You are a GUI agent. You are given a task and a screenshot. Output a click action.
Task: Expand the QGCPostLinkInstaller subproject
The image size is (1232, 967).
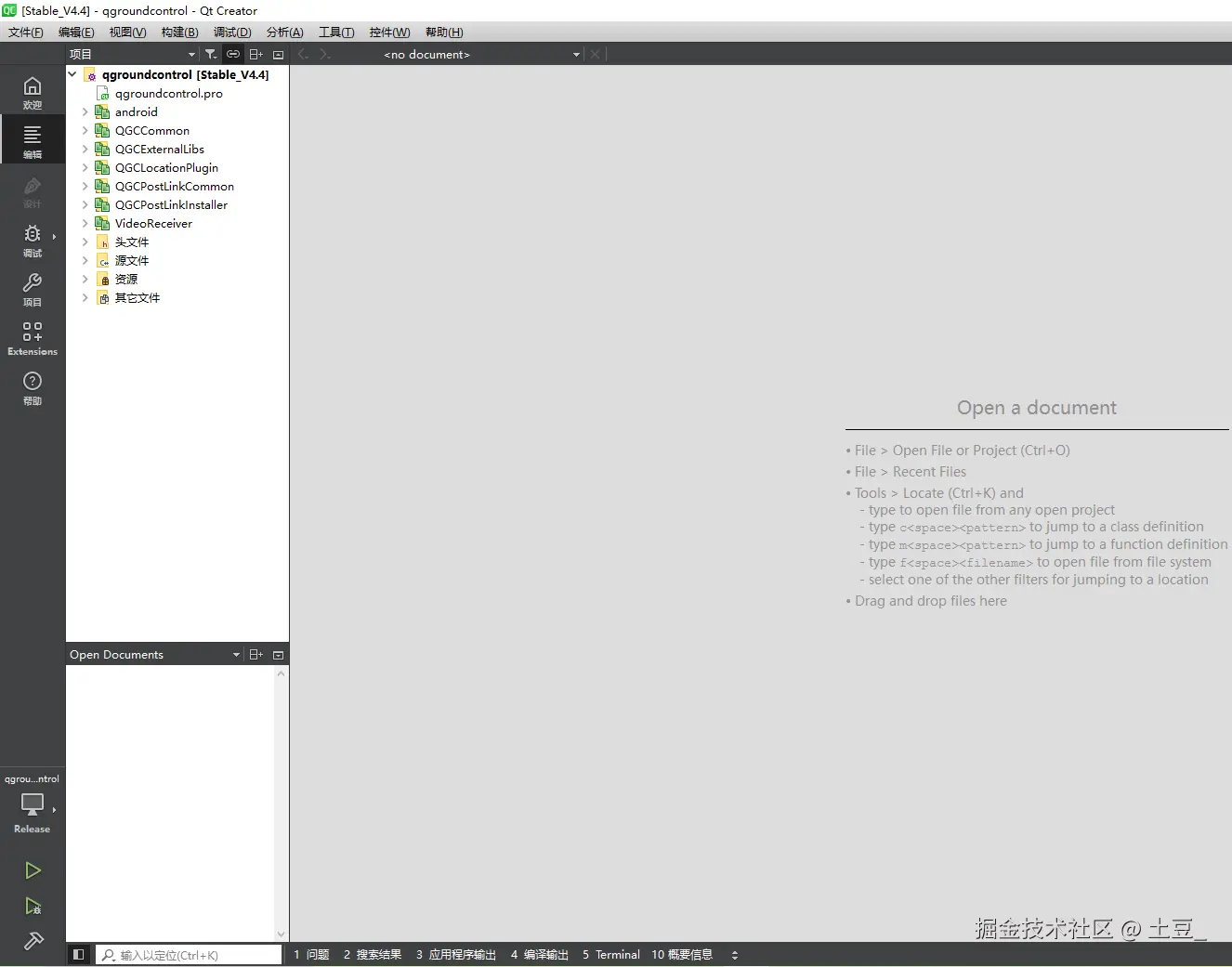[x=85, y=204]
